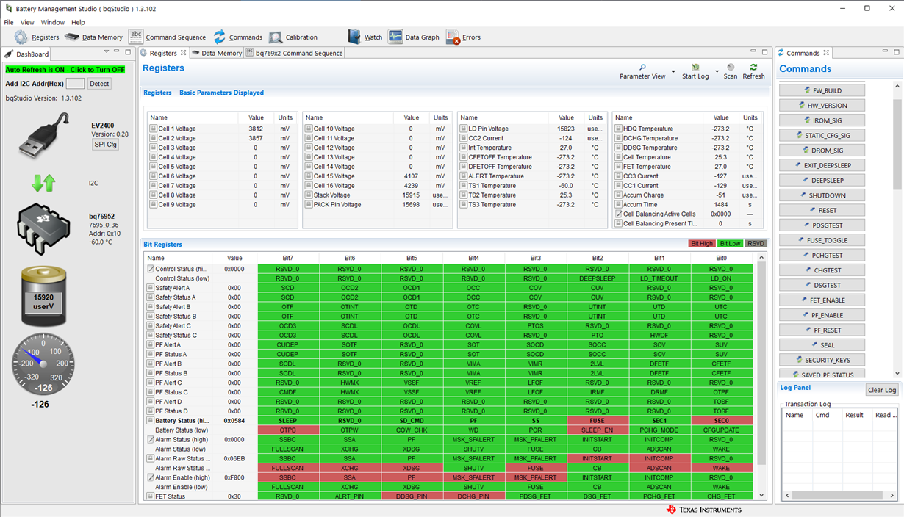The image size is (904, 517).
Task: Click the Scan registers icon
Action: (x=731, y=68)
